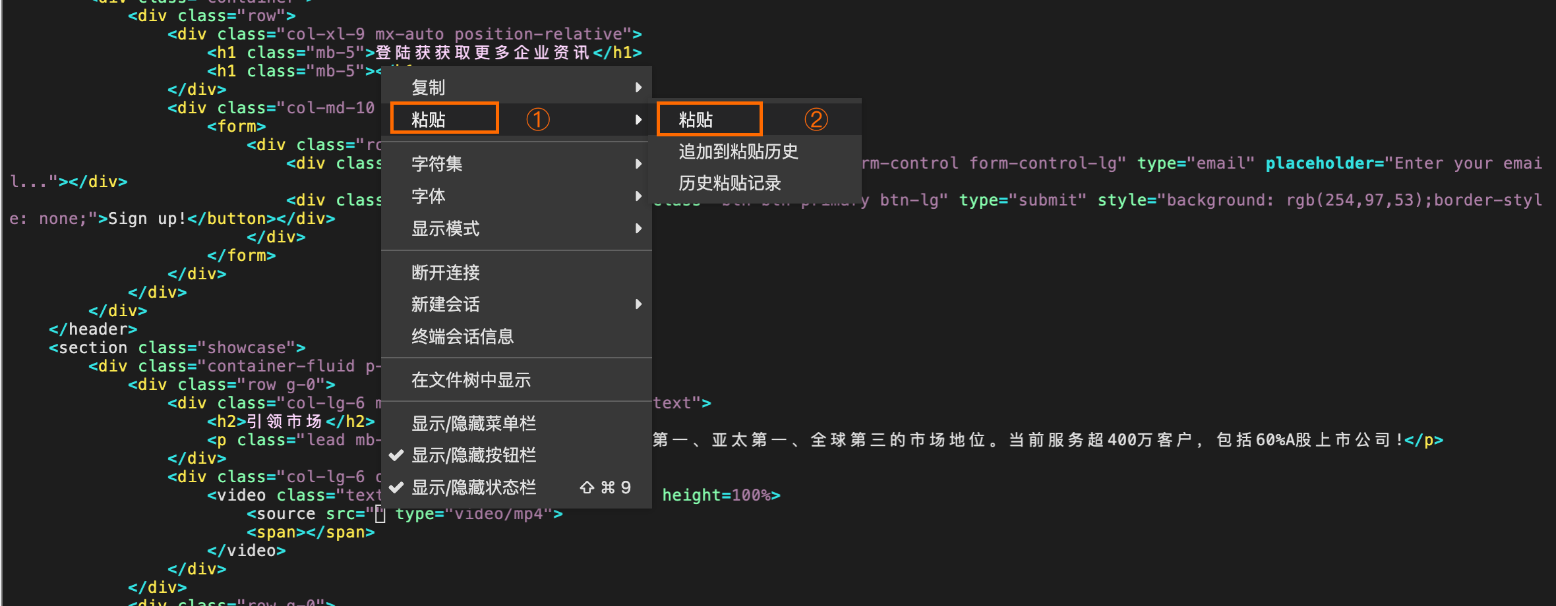
Task: Toggle the 显示/隐藏按钮栏 checkmark
Action: tap(396, 455)
